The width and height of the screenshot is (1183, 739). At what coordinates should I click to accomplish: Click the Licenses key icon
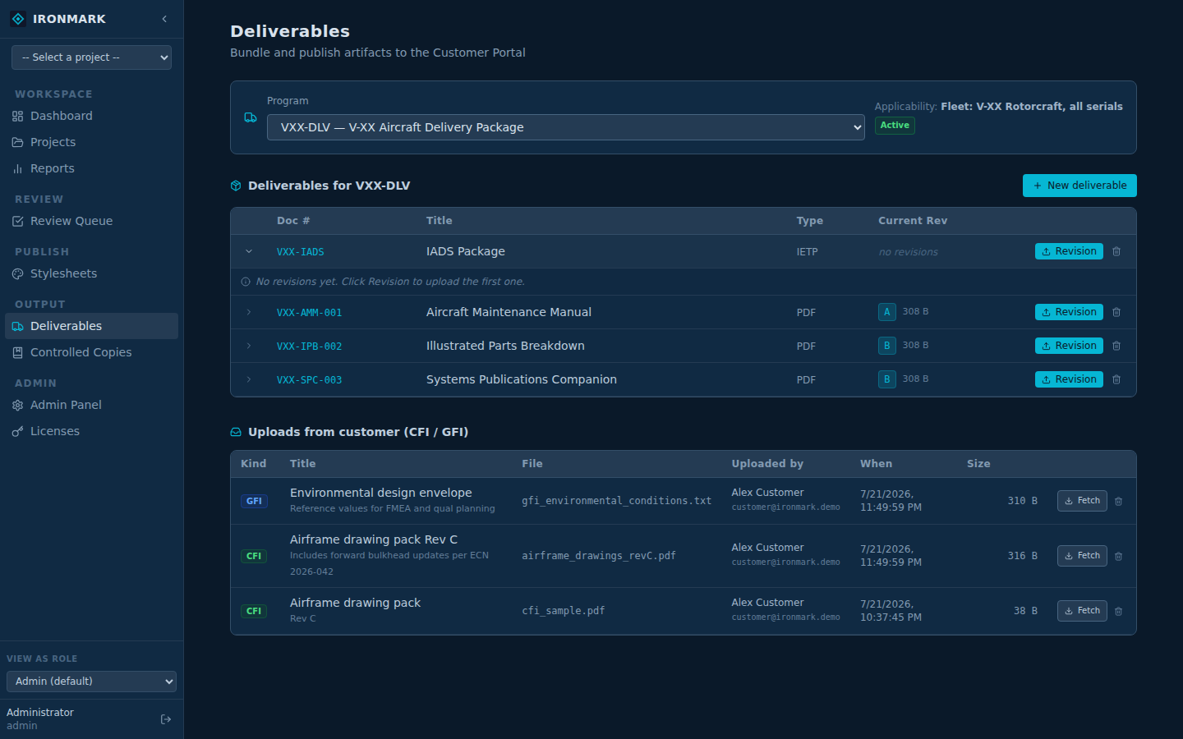[18, 432]
